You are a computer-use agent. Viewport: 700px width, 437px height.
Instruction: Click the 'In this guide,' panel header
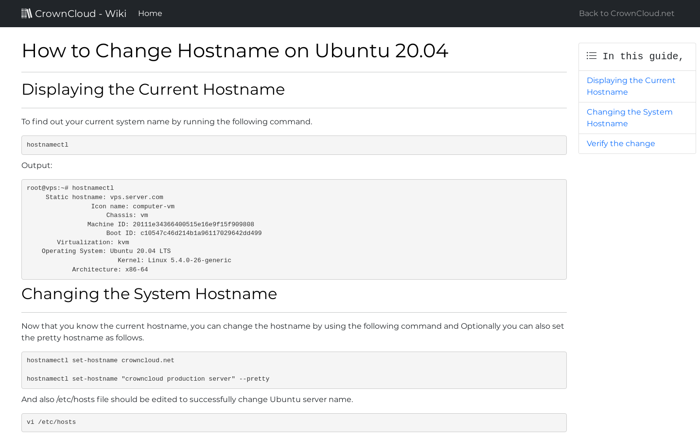(x=637, y=57)
